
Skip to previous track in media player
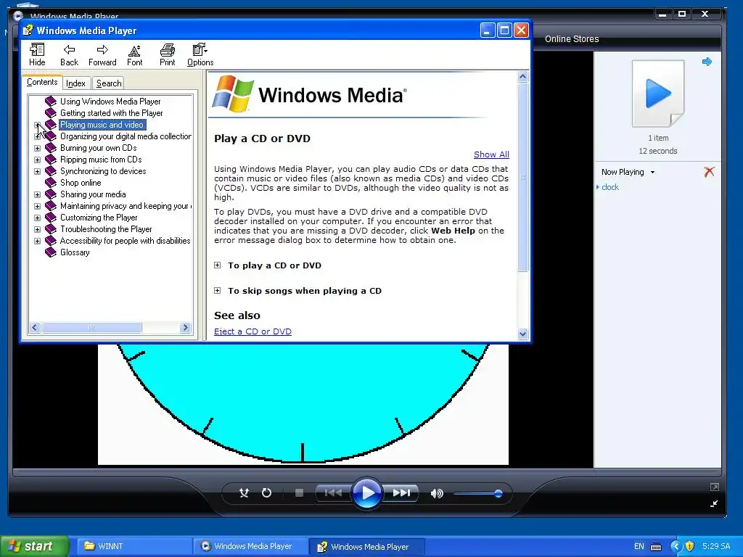[x=333, y=493]
